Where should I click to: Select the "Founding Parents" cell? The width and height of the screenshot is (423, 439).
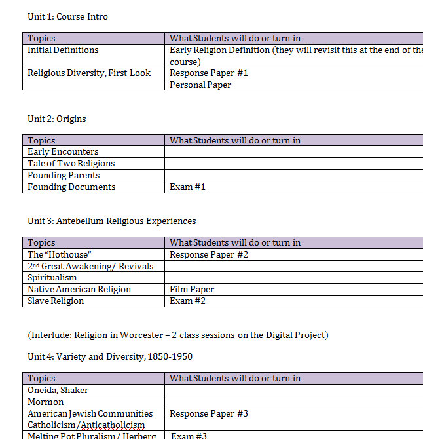pos(94,175)
